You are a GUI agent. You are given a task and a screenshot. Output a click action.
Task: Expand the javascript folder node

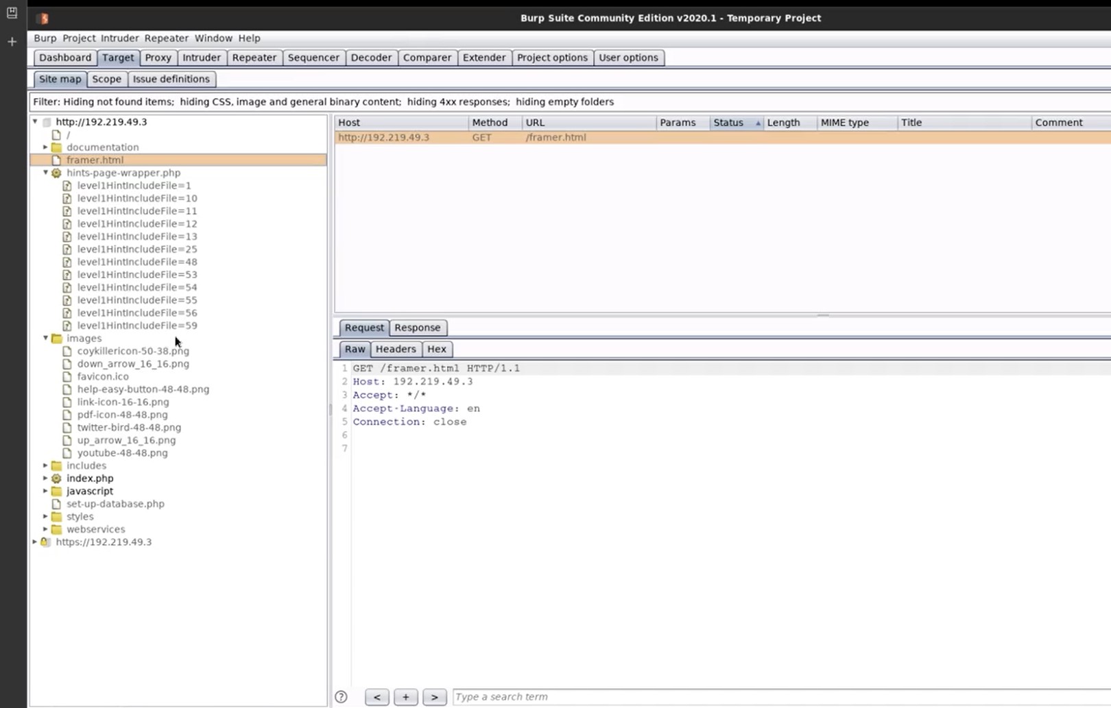tap(45, 491)
